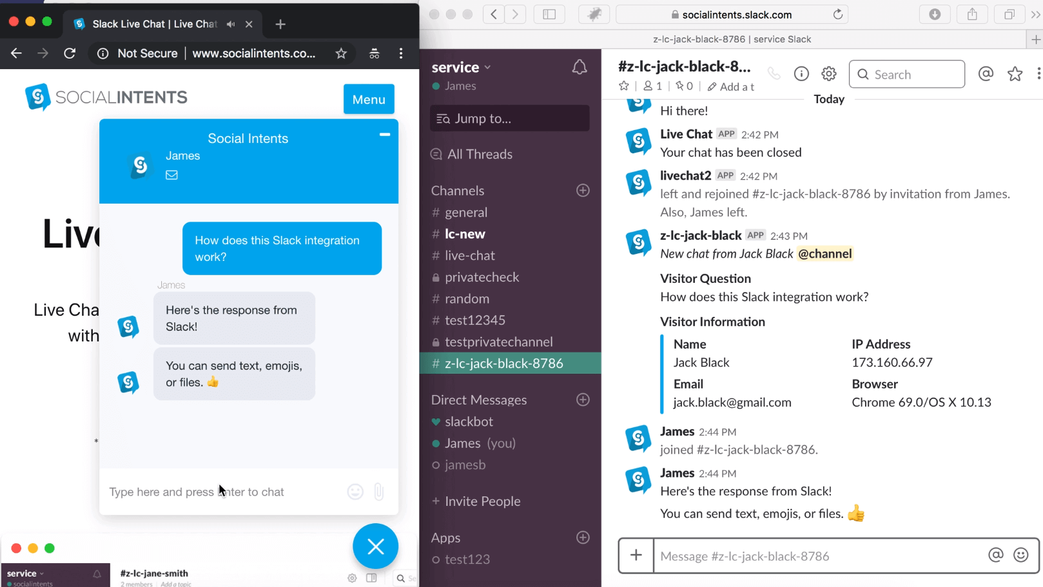Open a new Chrome tab
This screenshot has width=1043, height=587.
click(280, 24)
